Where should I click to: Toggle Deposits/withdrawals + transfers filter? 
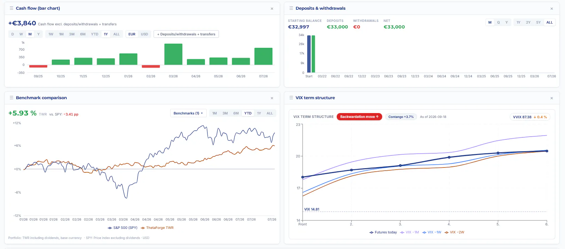186,34
